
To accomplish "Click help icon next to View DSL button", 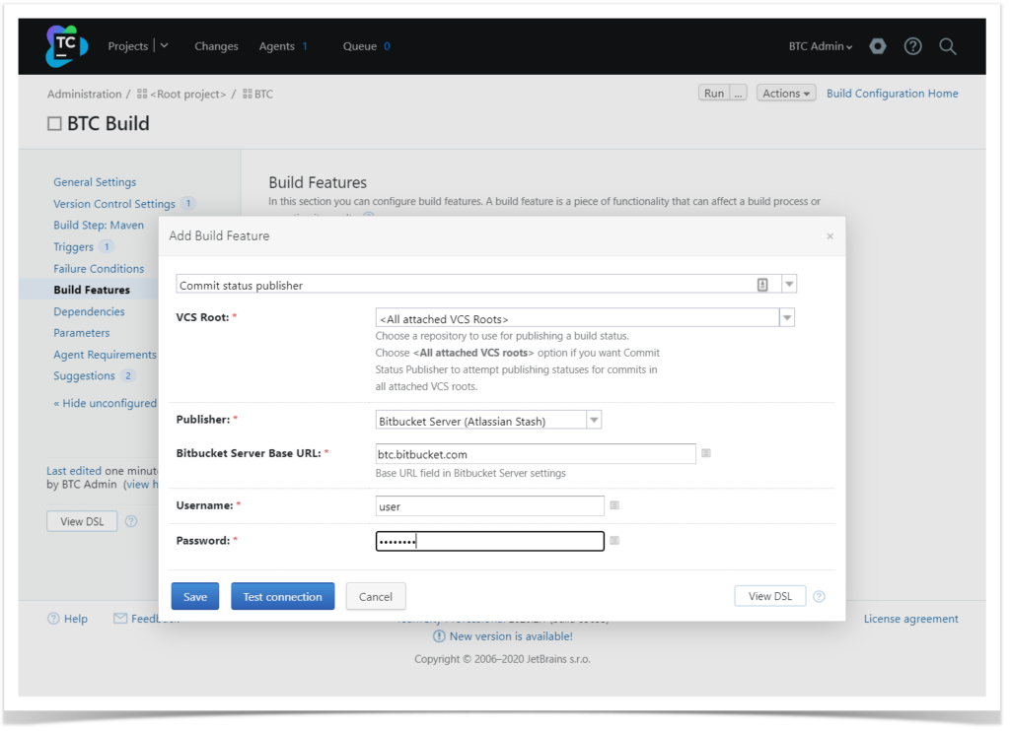I will coord(818,596).
